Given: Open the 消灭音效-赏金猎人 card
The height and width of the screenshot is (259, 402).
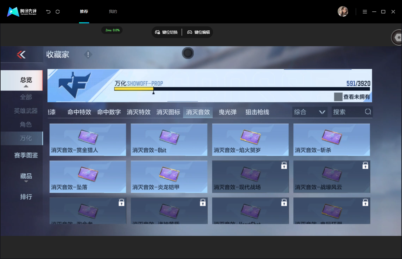Looking at the screenshot, I should tap(88, 140).
